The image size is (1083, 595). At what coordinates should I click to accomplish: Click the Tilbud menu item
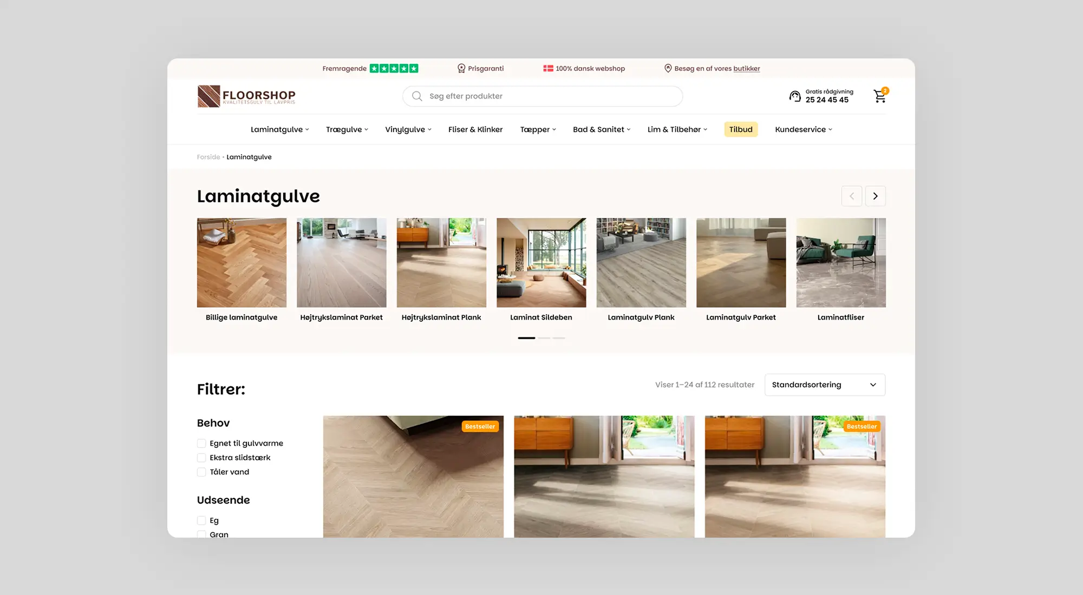tap(740, 130)
